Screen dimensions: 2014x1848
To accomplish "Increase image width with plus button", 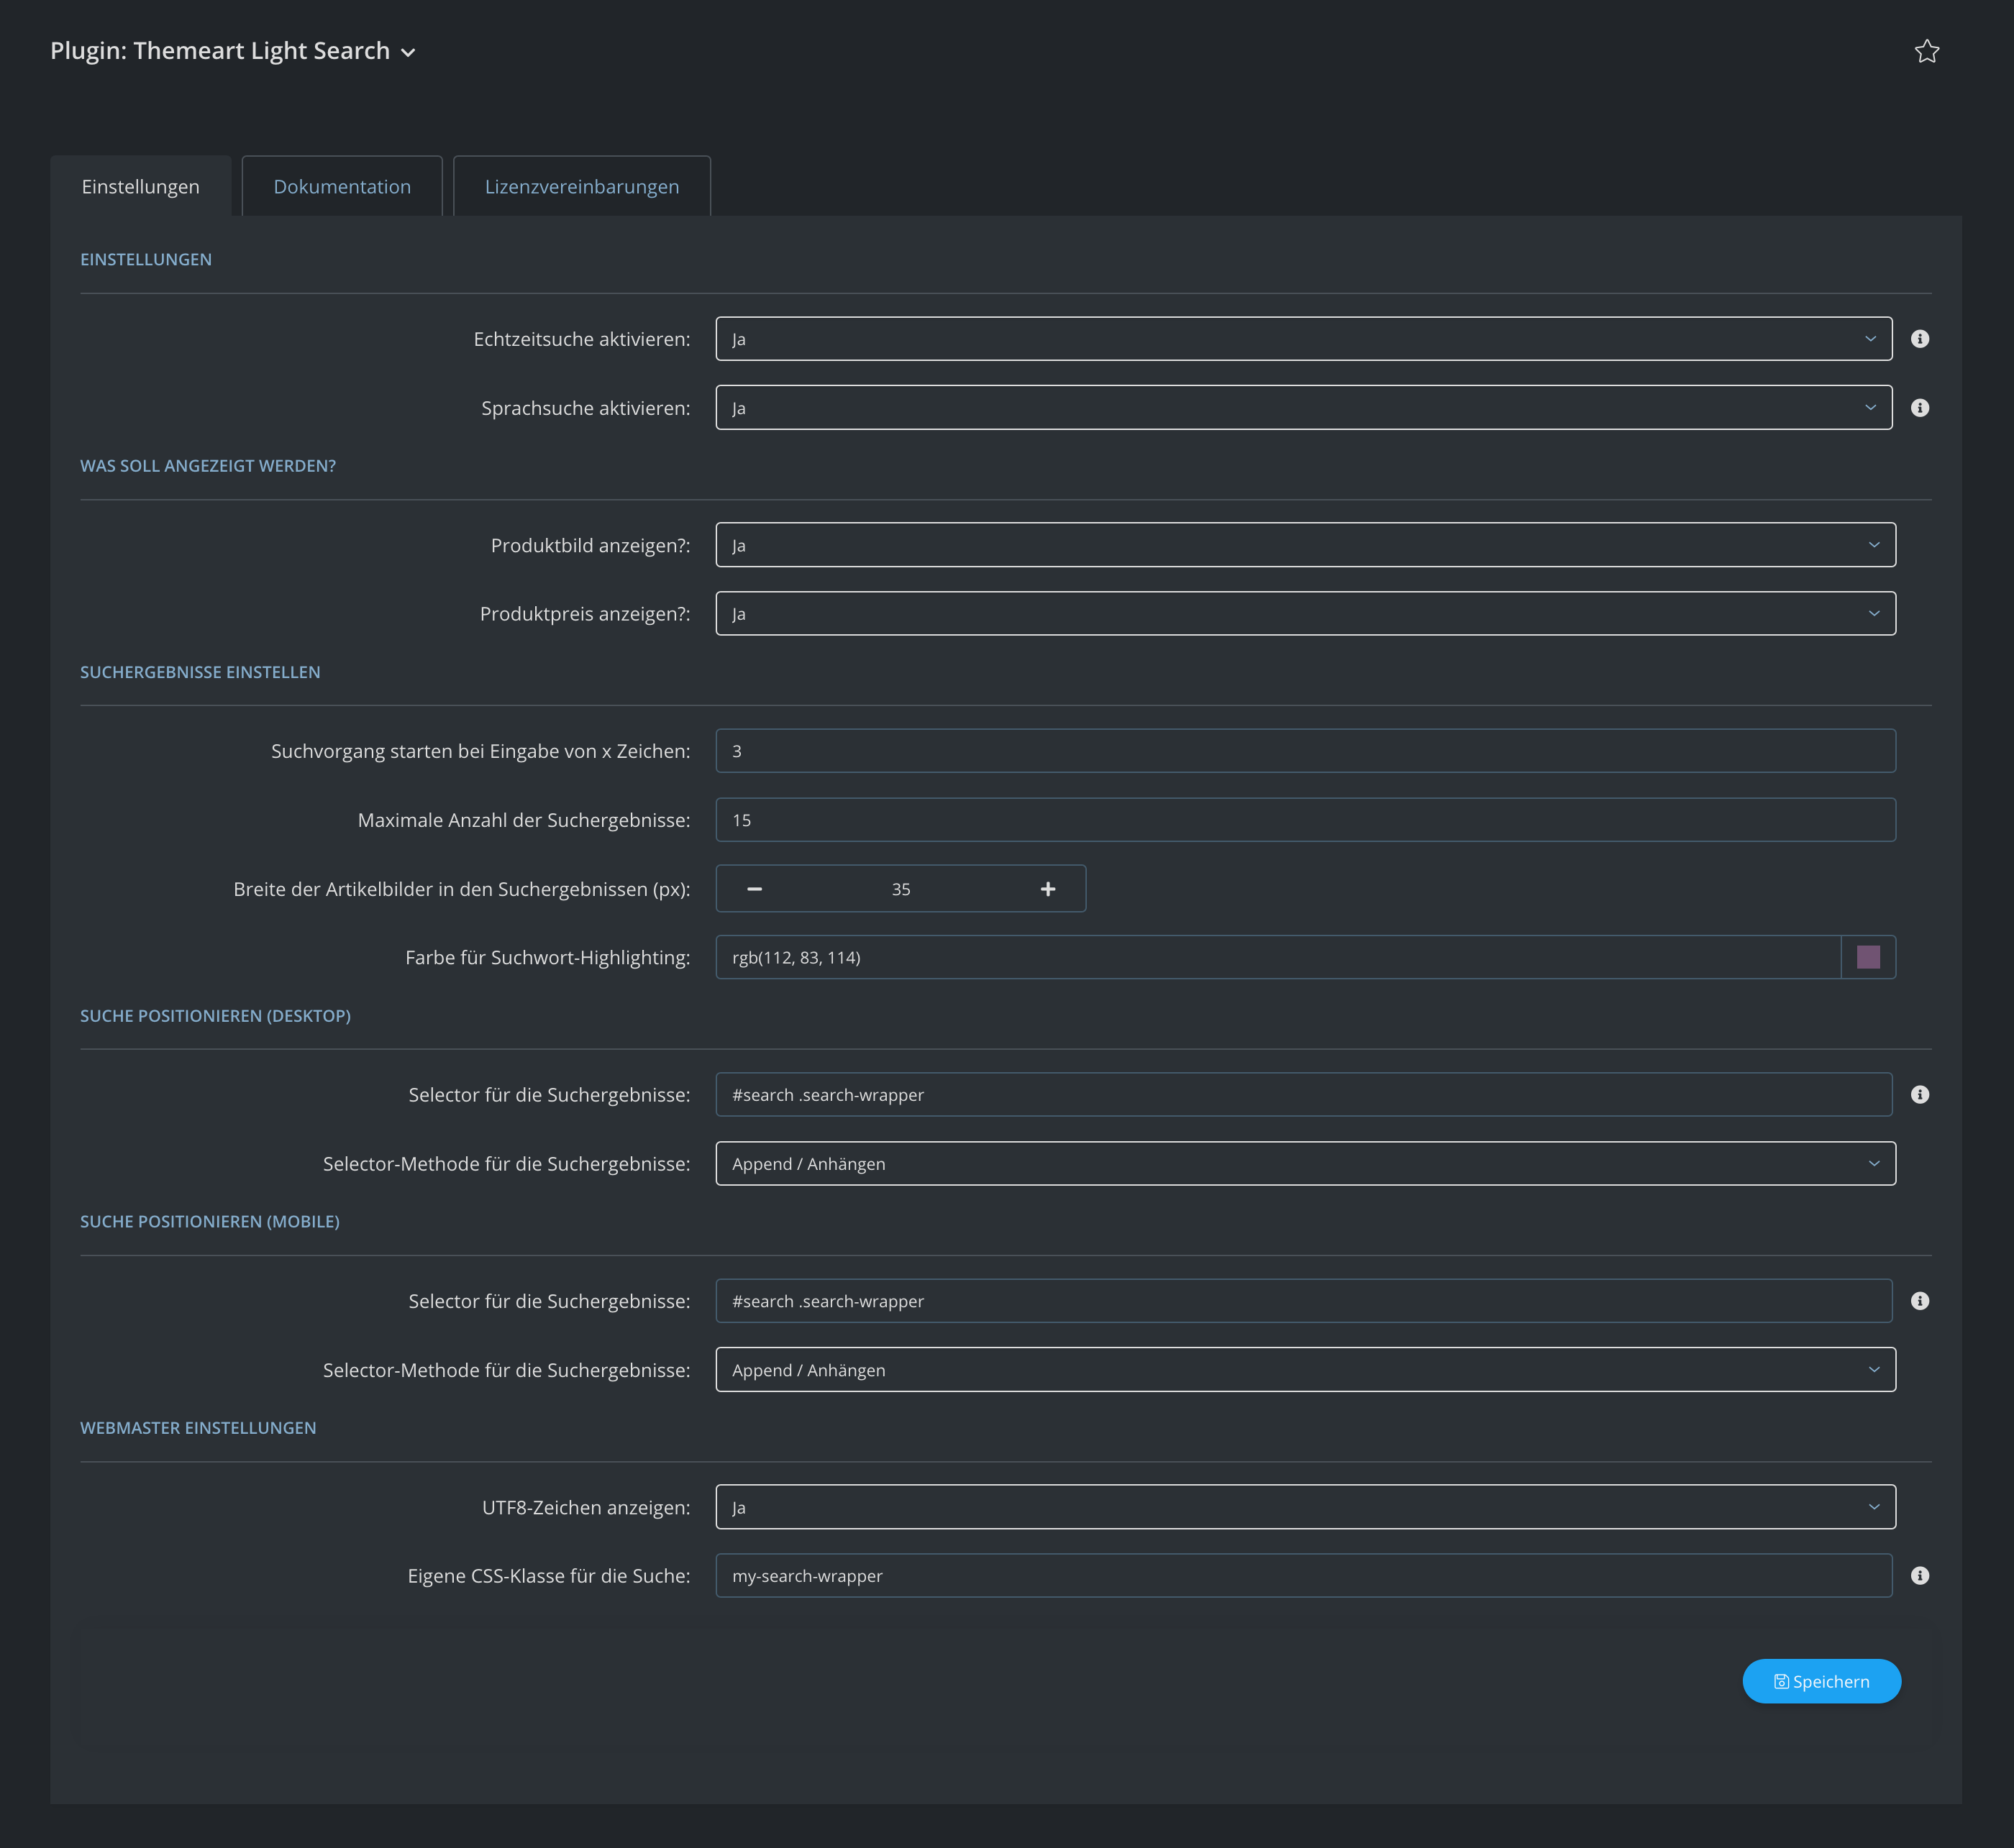I will pos(1047,889).
